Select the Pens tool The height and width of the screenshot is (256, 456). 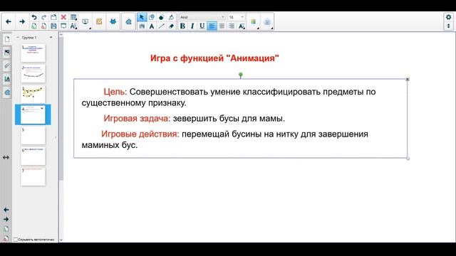click(142, 26)
